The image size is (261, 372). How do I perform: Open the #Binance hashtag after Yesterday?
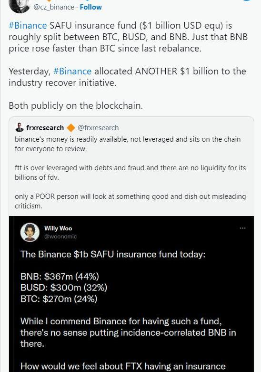pyautogui.click(x=72, y=71)
